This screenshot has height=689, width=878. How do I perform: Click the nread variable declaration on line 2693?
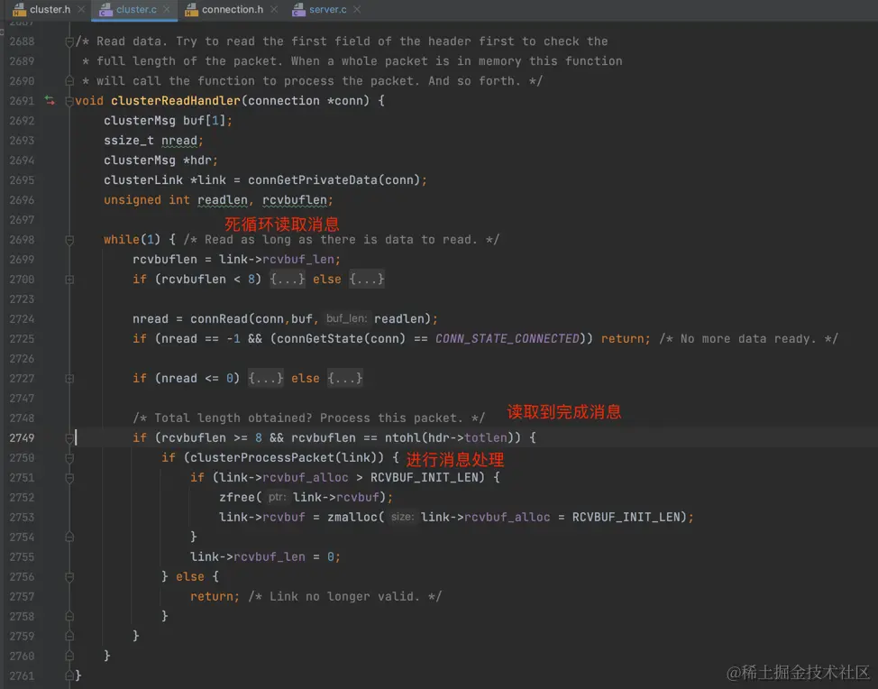(179, 141)
